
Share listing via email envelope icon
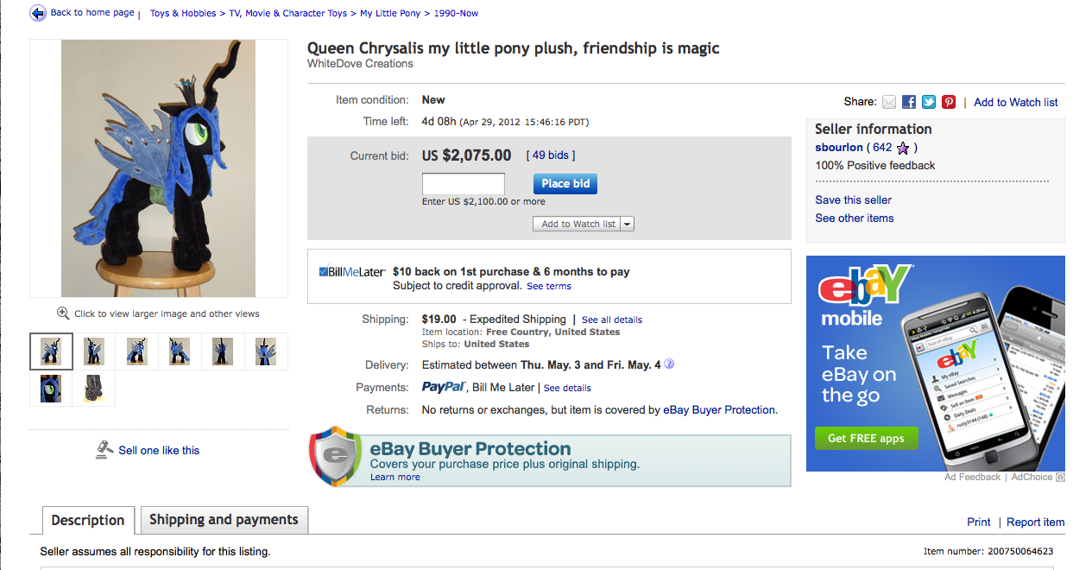pos(889,102)
